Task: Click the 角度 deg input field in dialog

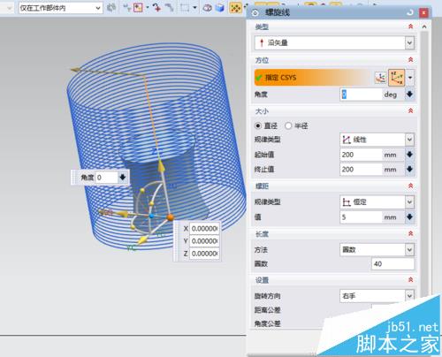Action: pos(362,95)
